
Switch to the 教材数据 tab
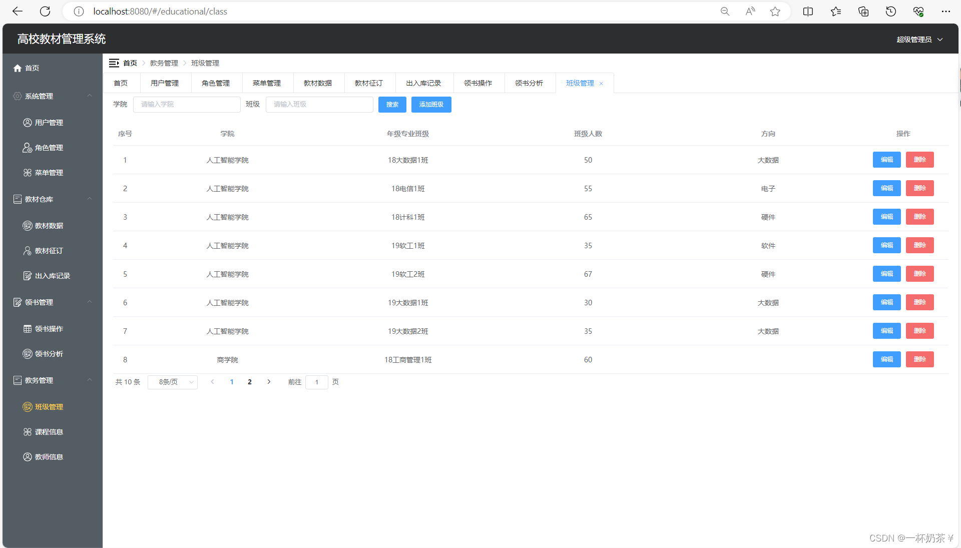pos(318,83)
